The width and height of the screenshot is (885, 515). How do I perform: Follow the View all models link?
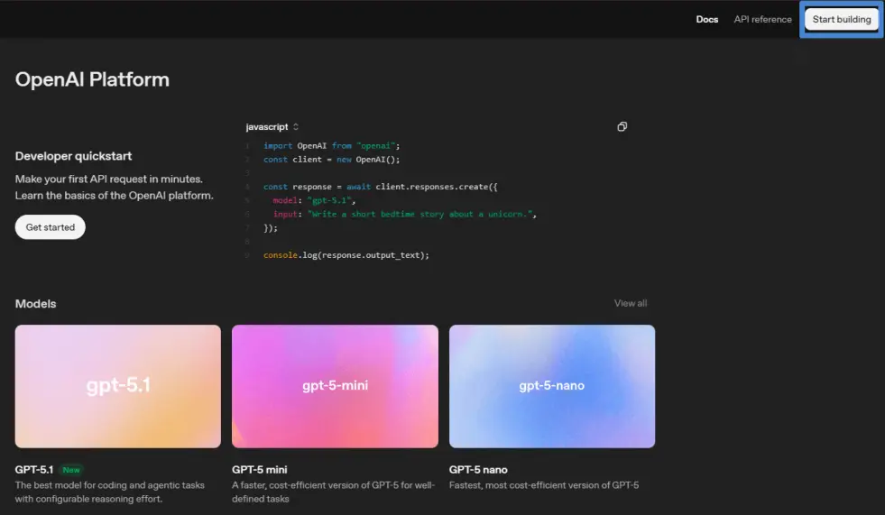point(630,303)
